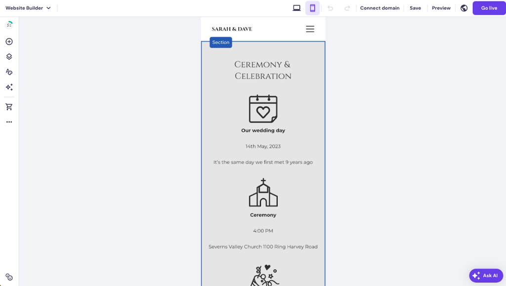Open the language globe settings
The image size is (506, 286).
(x=464, y=8)
